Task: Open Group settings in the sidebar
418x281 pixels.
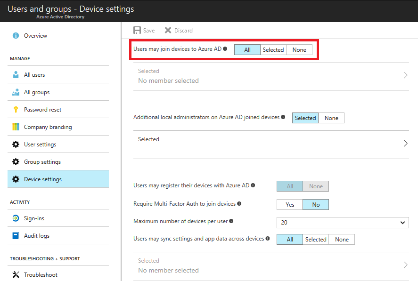Action: click(42, 162)
